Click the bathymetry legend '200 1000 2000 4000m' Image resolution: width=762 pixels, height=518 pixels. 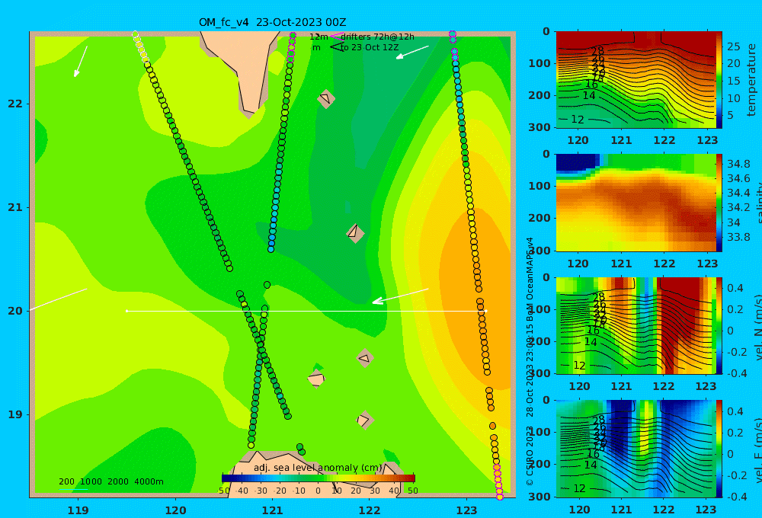(x=111, y=481)
